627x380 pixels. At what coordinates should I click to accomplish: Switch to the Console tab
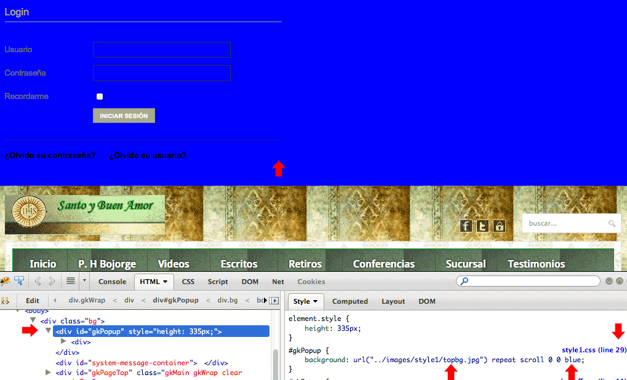(113, 282)
